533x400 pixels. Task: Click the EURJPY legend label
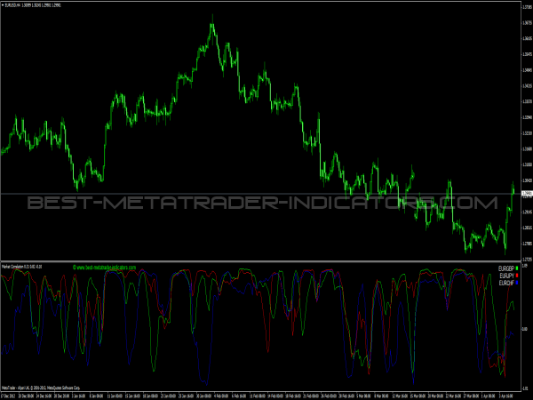506,276
